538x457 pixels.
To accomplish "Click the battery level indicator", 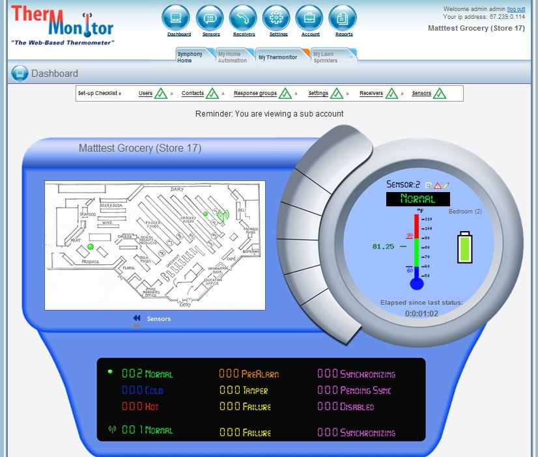I will coord(465,247).
